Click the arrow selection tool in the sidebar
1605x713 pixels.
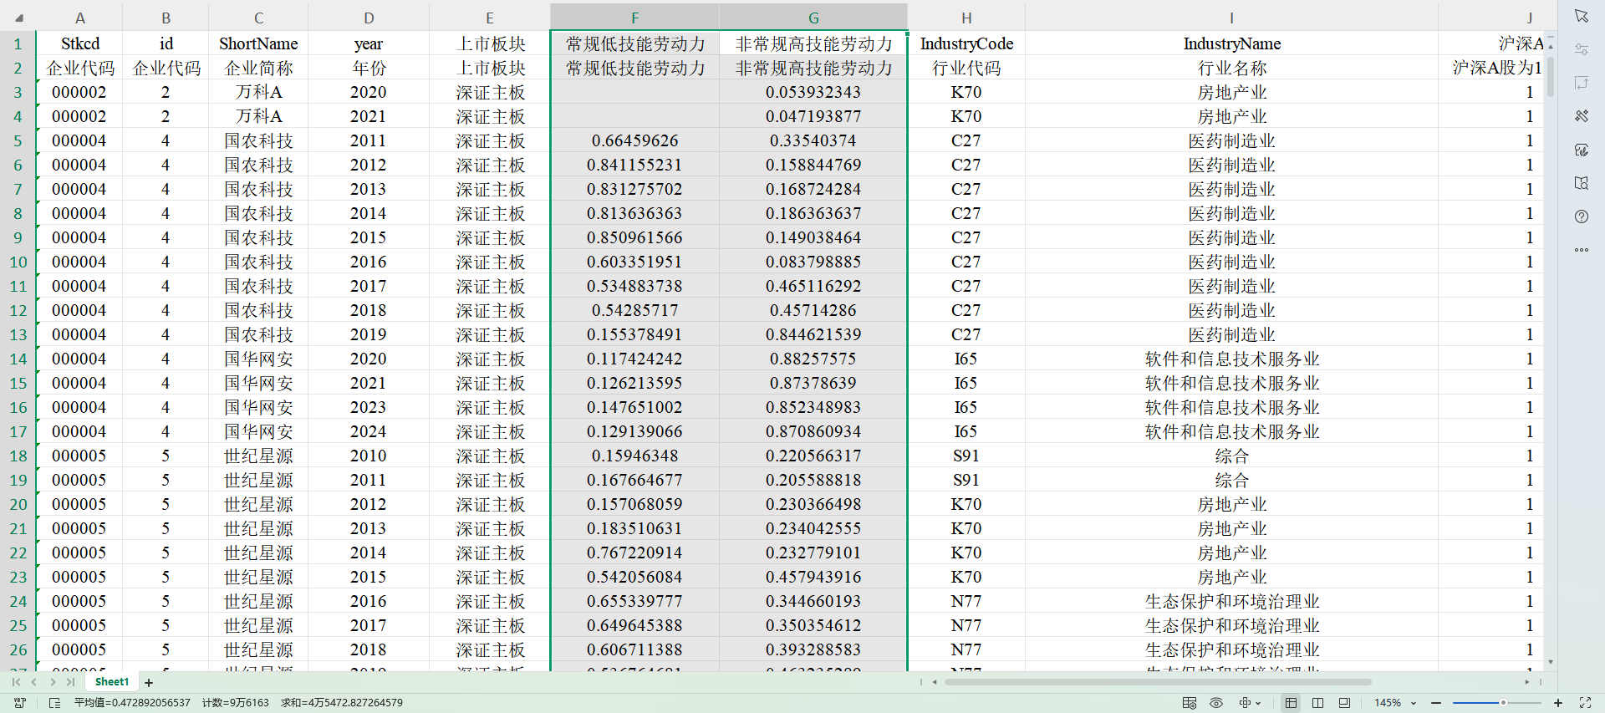click(x=1581, y=16)
